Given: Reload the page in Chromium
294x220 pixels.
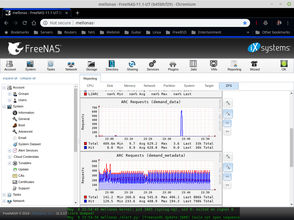Looking at the screenshot, I should coord(25,23).
